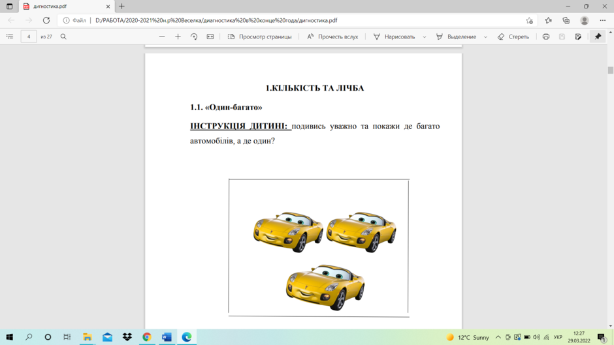Open the browser Settings and more menu
Viewport: 614px width, 345px height.
point(603,20)
